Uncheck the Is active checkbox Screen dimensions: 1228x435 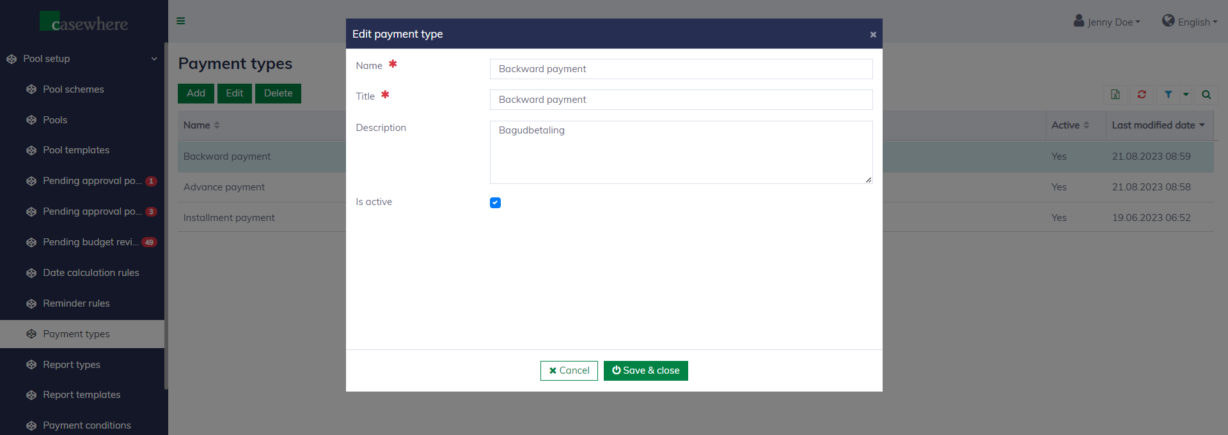pos(495,202)
